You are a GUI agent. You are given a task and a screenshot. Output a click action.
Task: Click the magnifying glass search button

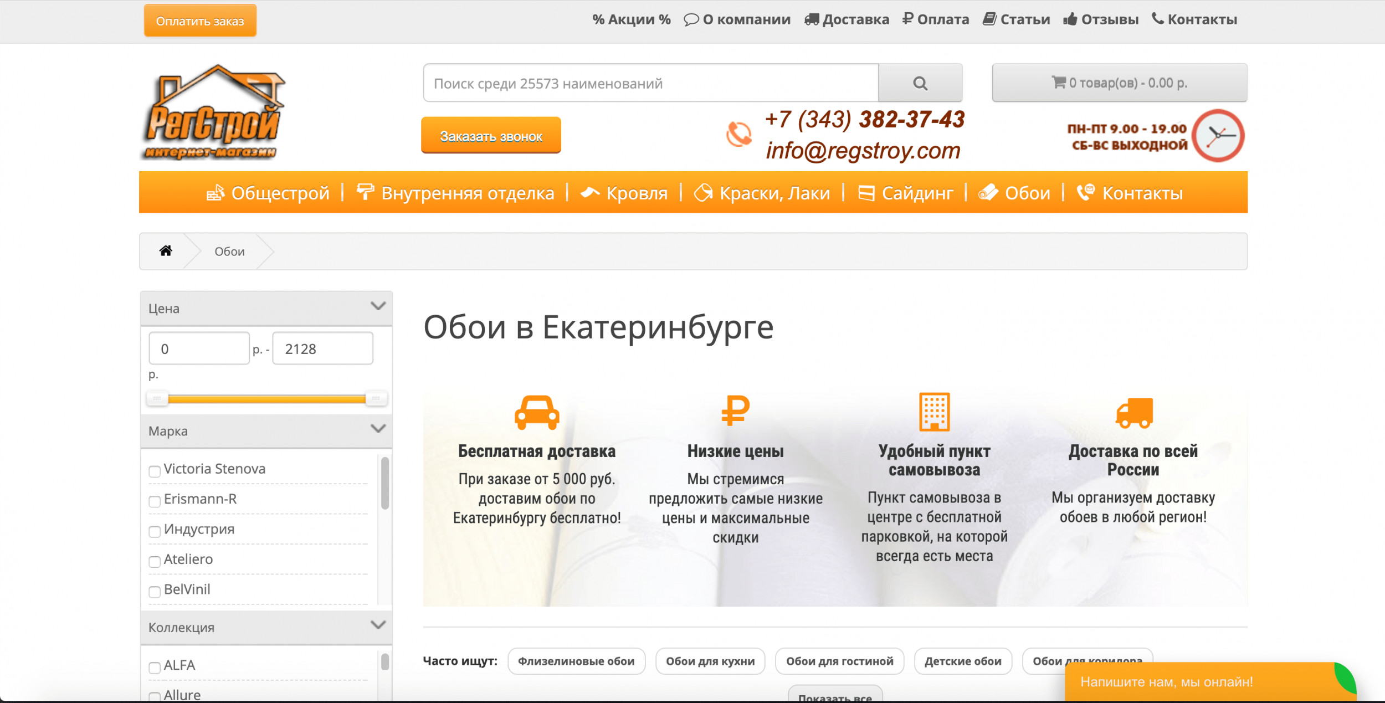920,83
